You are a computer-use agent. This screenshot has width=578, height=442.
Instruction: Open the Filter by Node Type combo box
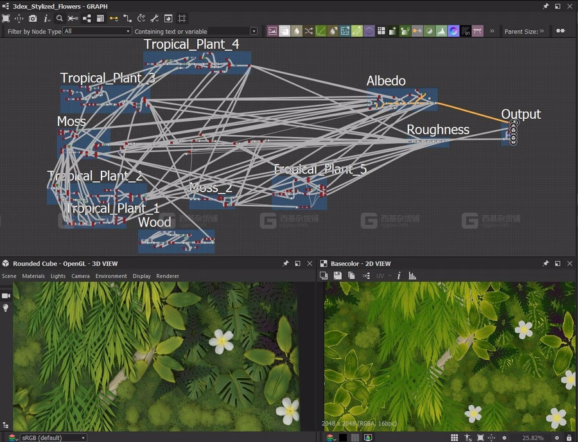(x=97, y=31)
